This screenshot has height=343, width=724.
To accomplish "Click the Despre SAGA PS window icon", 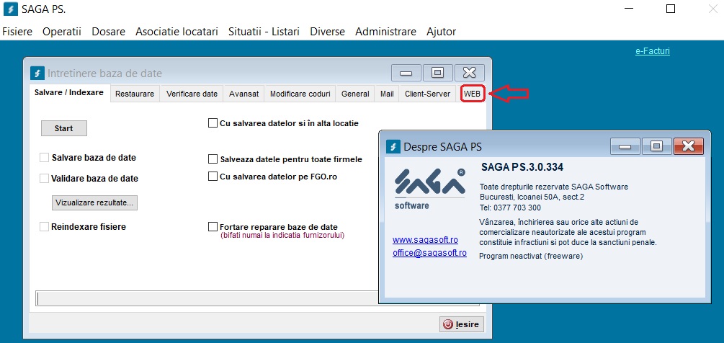I will coord(393,147).
